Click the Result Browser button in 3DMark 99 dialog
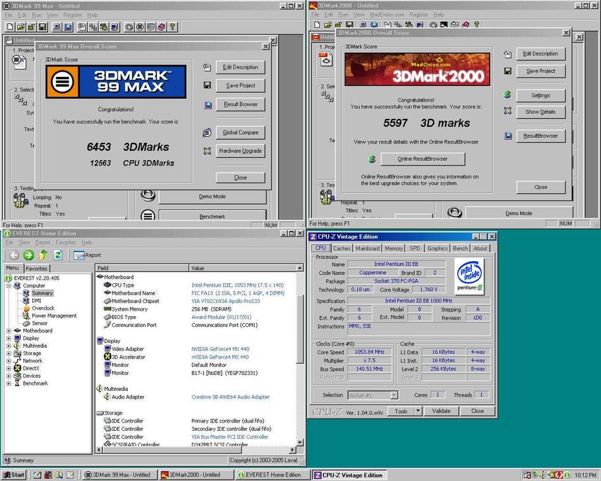The width and height of the screenshot is (601, 481). (240, 104)
